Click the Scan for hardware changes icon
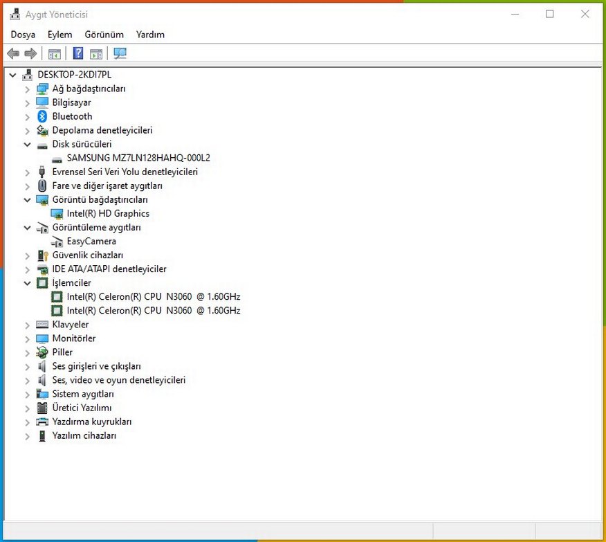Viewport: 606px width, 542px height. point(119,53)
